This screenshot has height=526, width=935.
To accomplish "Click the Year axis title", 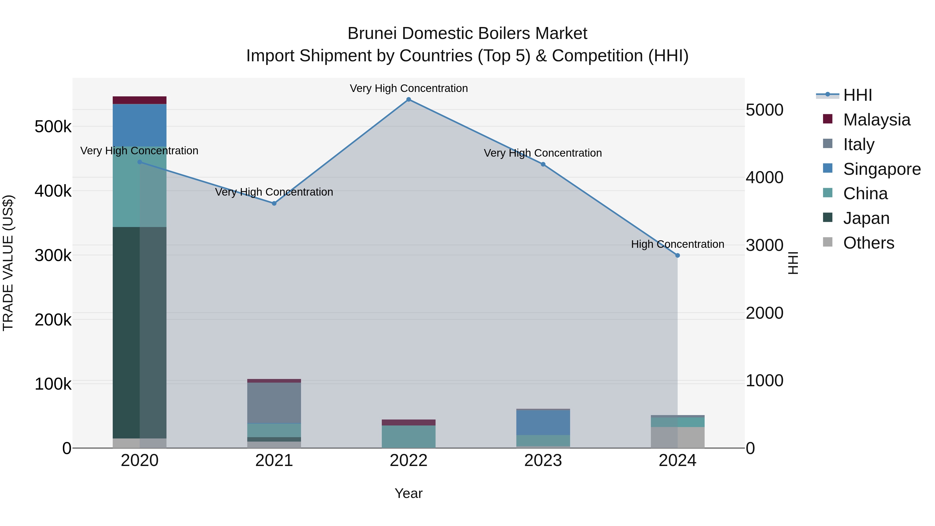I will click(x=409, y=494).
